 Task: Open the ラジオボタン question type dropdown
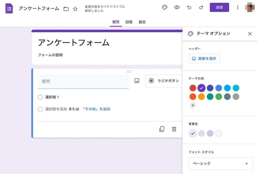pos(164,81)
